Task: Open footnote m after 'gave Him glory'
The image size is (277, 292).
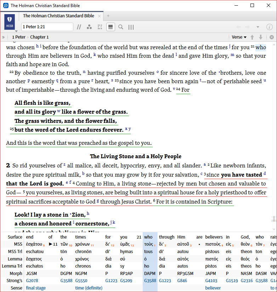Action: tap(232, 55)
